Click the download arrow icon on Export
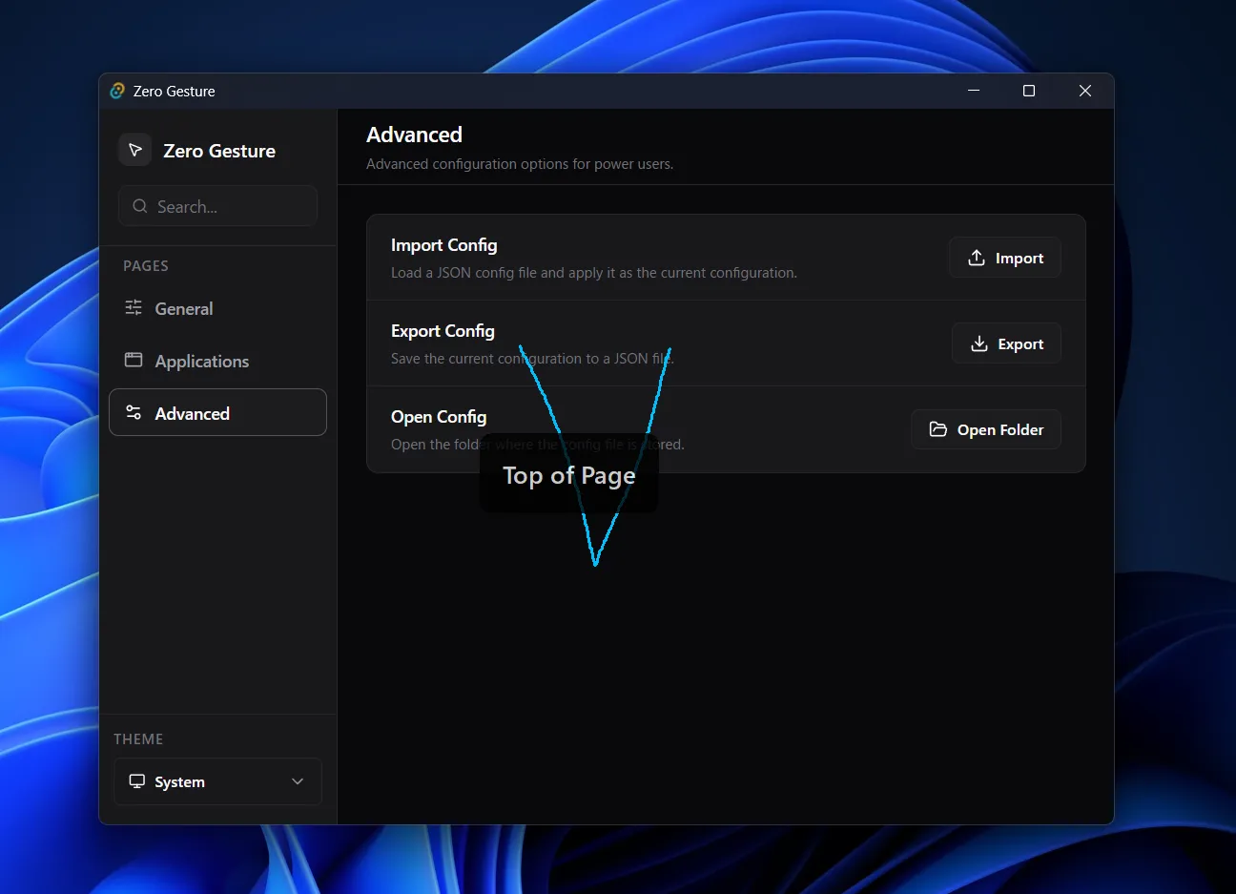The height and width of the screenshot is (894, 1236). click(979, 343)
